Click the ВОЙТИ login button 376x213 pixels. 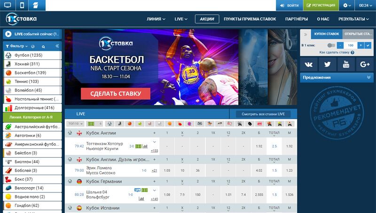[290, 5]
